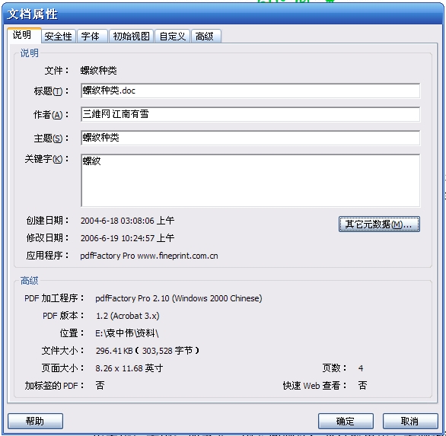Image resolution: width=446 pixels, height=436 pixels.
Task: Click the 加标签的 PDF value 否
Action: (100, 386)
